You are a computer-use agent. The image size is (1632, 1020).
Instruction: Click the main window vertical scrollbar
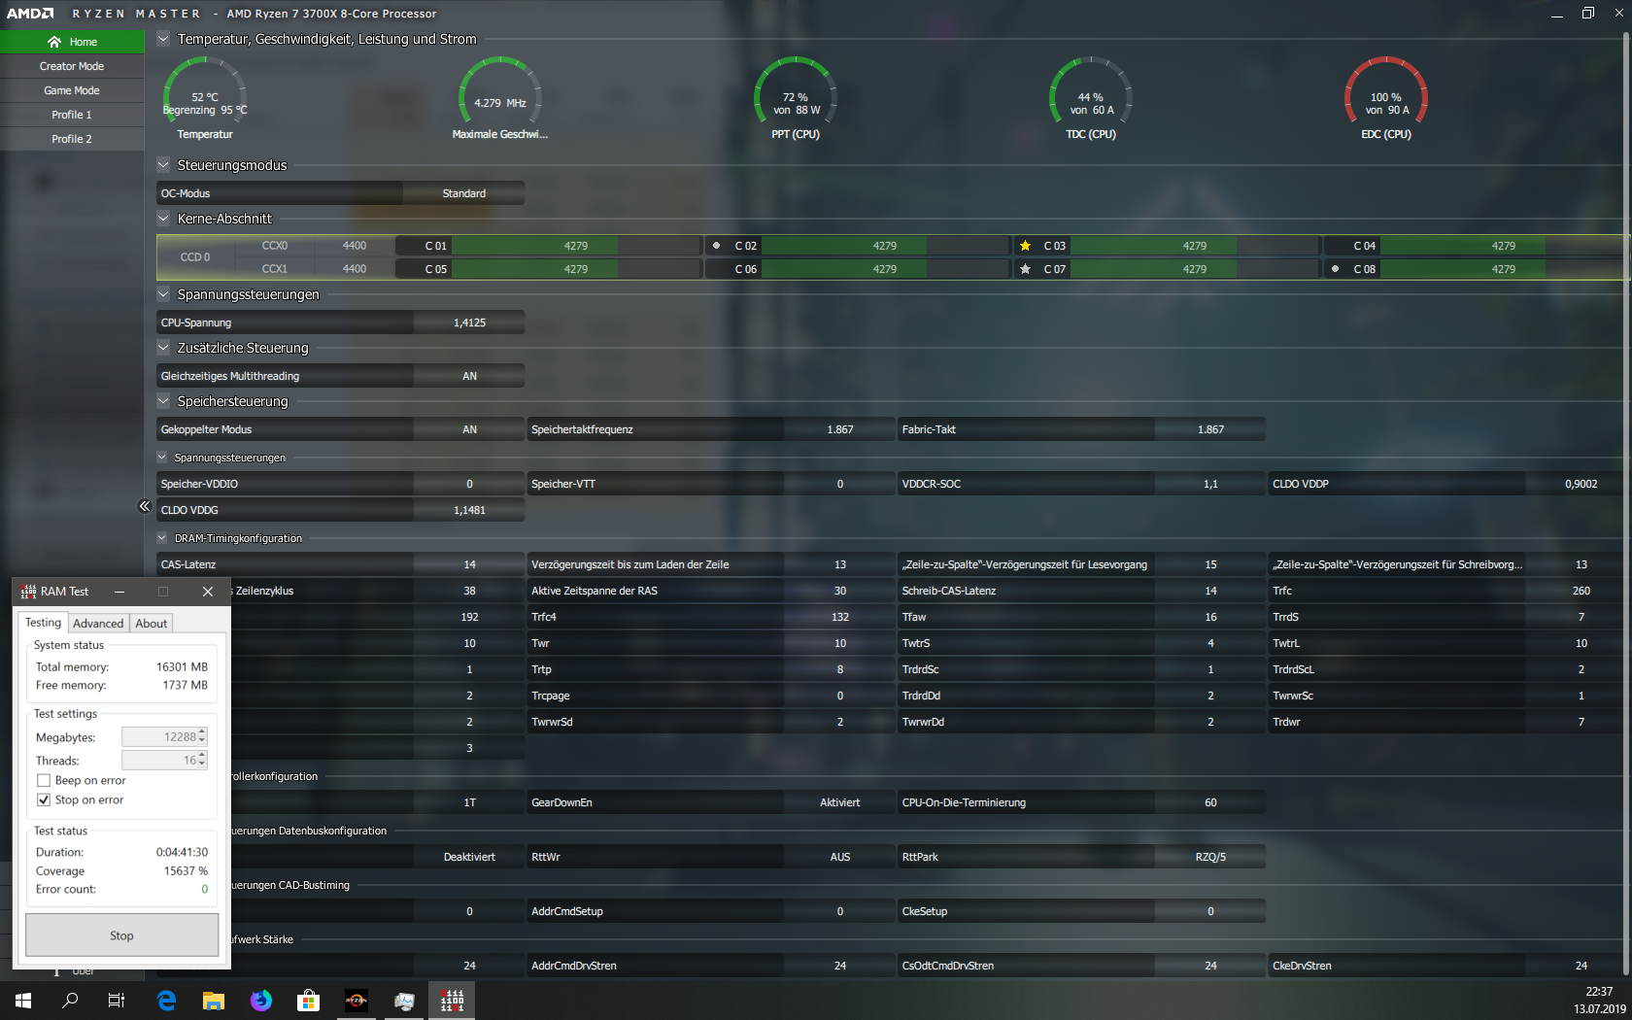pos(1626,503)
